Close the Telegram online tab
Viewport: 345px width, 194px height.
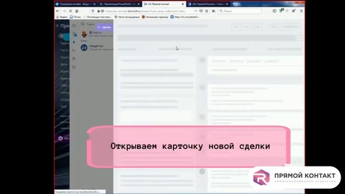[x=95, y=4]
